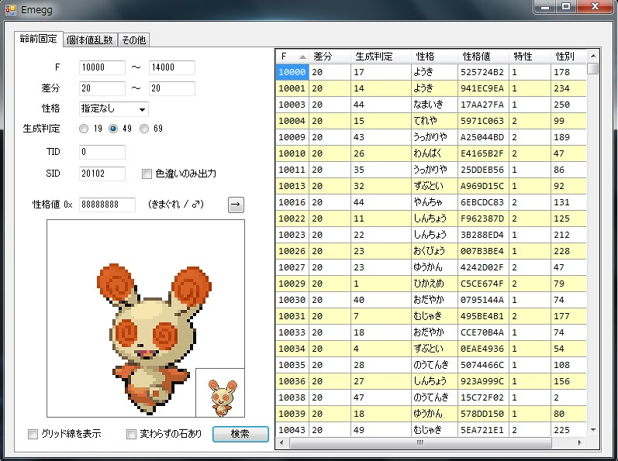This screenshot has width=618, height=461.
Task: Select row with F value 10023
Action: tap(431, 235)
